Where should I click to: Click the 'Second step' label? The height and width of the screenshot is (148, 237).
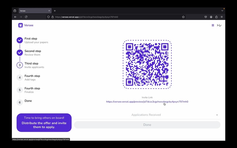[33, 51]
